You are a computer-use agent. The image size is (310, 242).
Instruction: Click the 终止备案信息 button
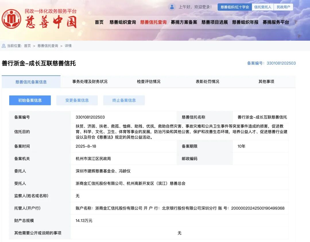tap(124, 100)
